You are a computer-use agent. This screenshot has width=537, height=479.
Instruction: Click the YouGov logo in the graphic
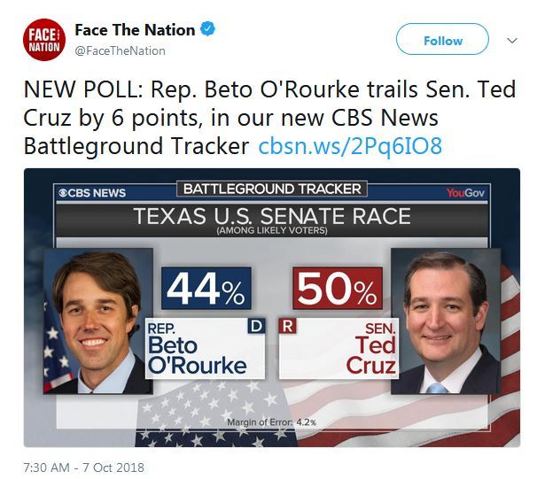tap(463, 192)
